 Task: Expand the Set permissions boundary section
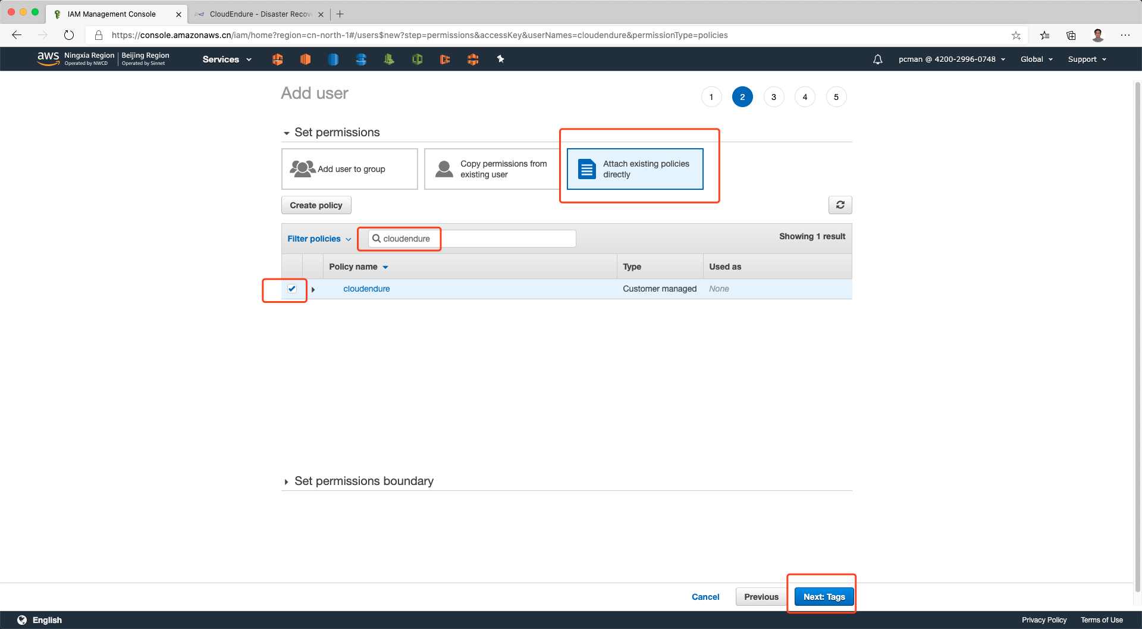tap(287, 481)
